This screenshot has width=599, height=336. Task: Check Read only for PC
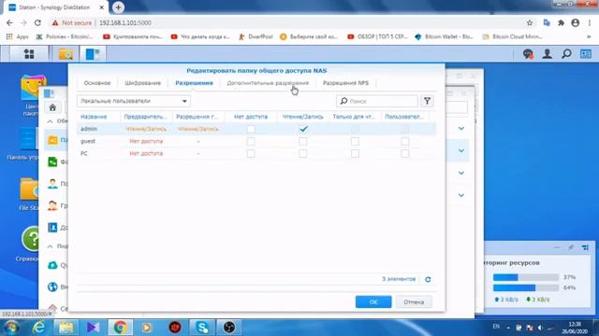coord(355,153)
